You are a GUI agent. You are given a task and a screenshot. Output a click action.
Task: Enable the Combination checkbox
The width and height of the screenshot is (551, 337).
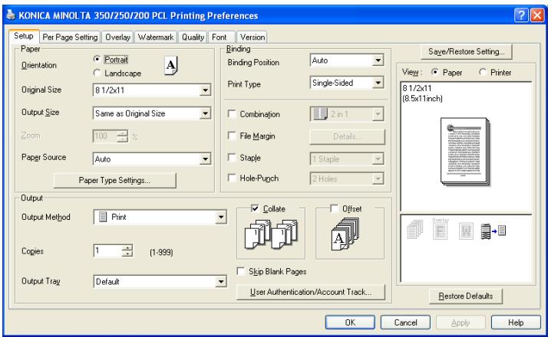(232, 114)
